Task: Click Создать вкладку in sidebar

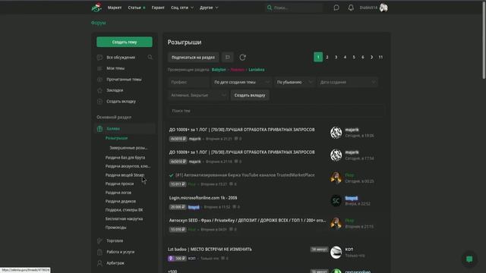Action: [121, 102]
